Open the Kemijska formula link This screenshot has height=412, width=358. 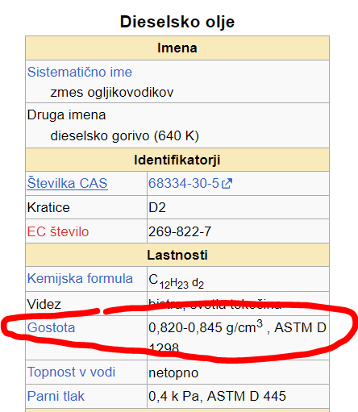click(80, 278)
